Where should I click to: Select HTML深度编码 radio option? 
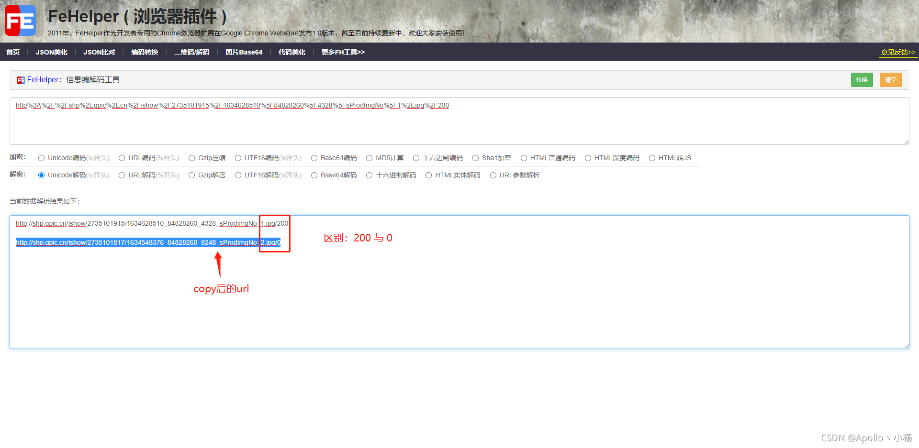pos(588,158)
